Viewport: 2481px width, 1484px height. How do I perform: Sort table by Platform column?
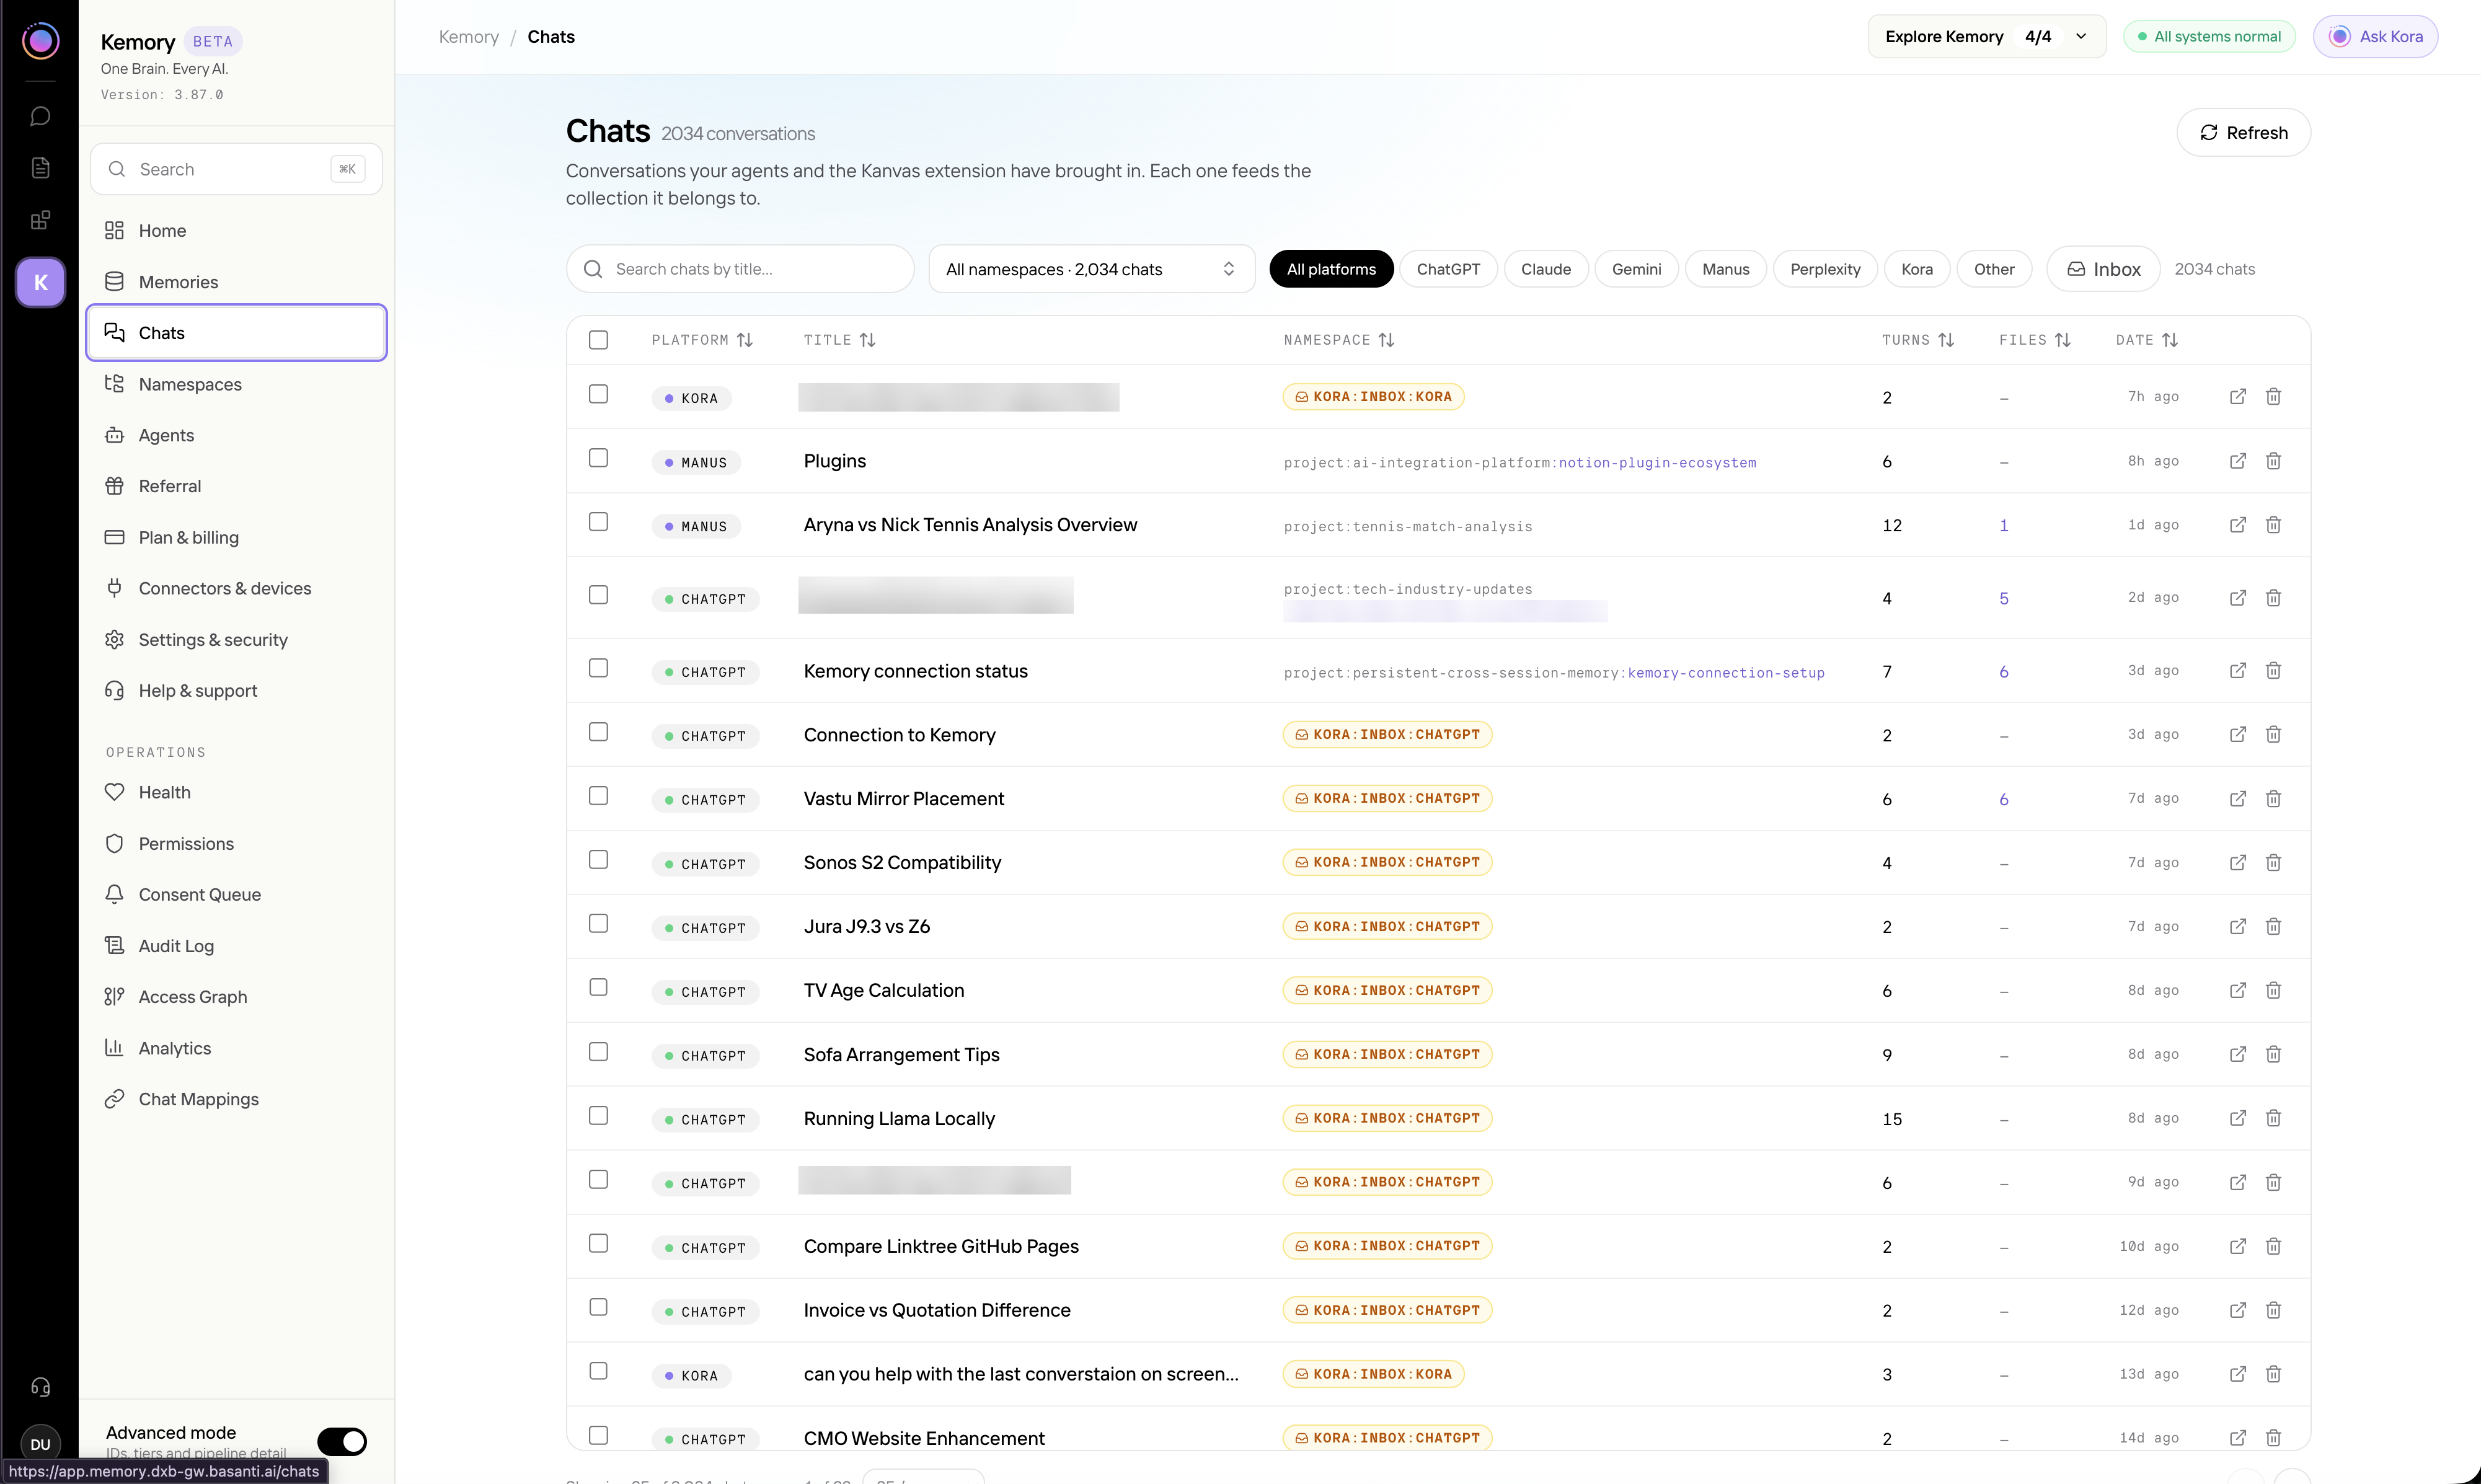click(702, 340)
